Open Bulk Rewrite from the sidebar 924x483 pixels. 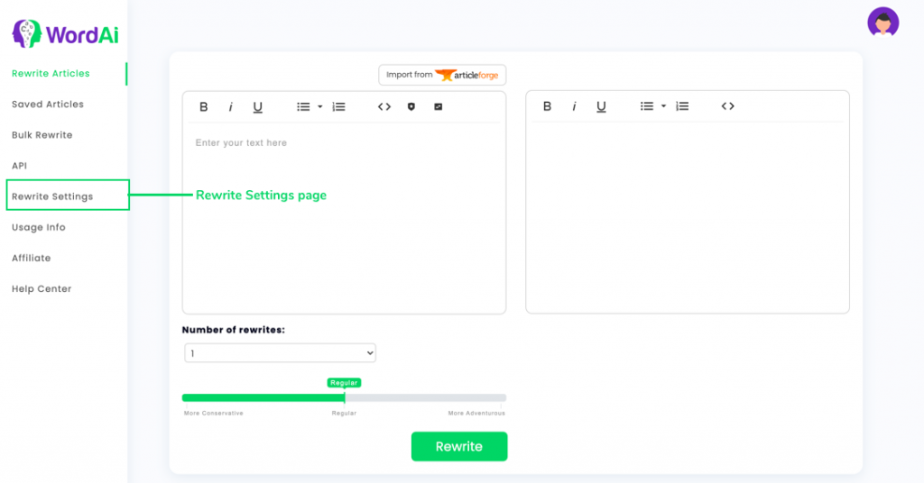click(x=42, y=135)
